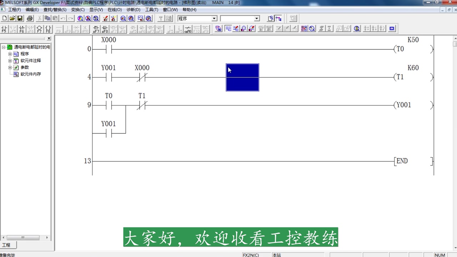Click the first magnifier search icon
The width and height of the screenshot is (457, 257).
80,18
